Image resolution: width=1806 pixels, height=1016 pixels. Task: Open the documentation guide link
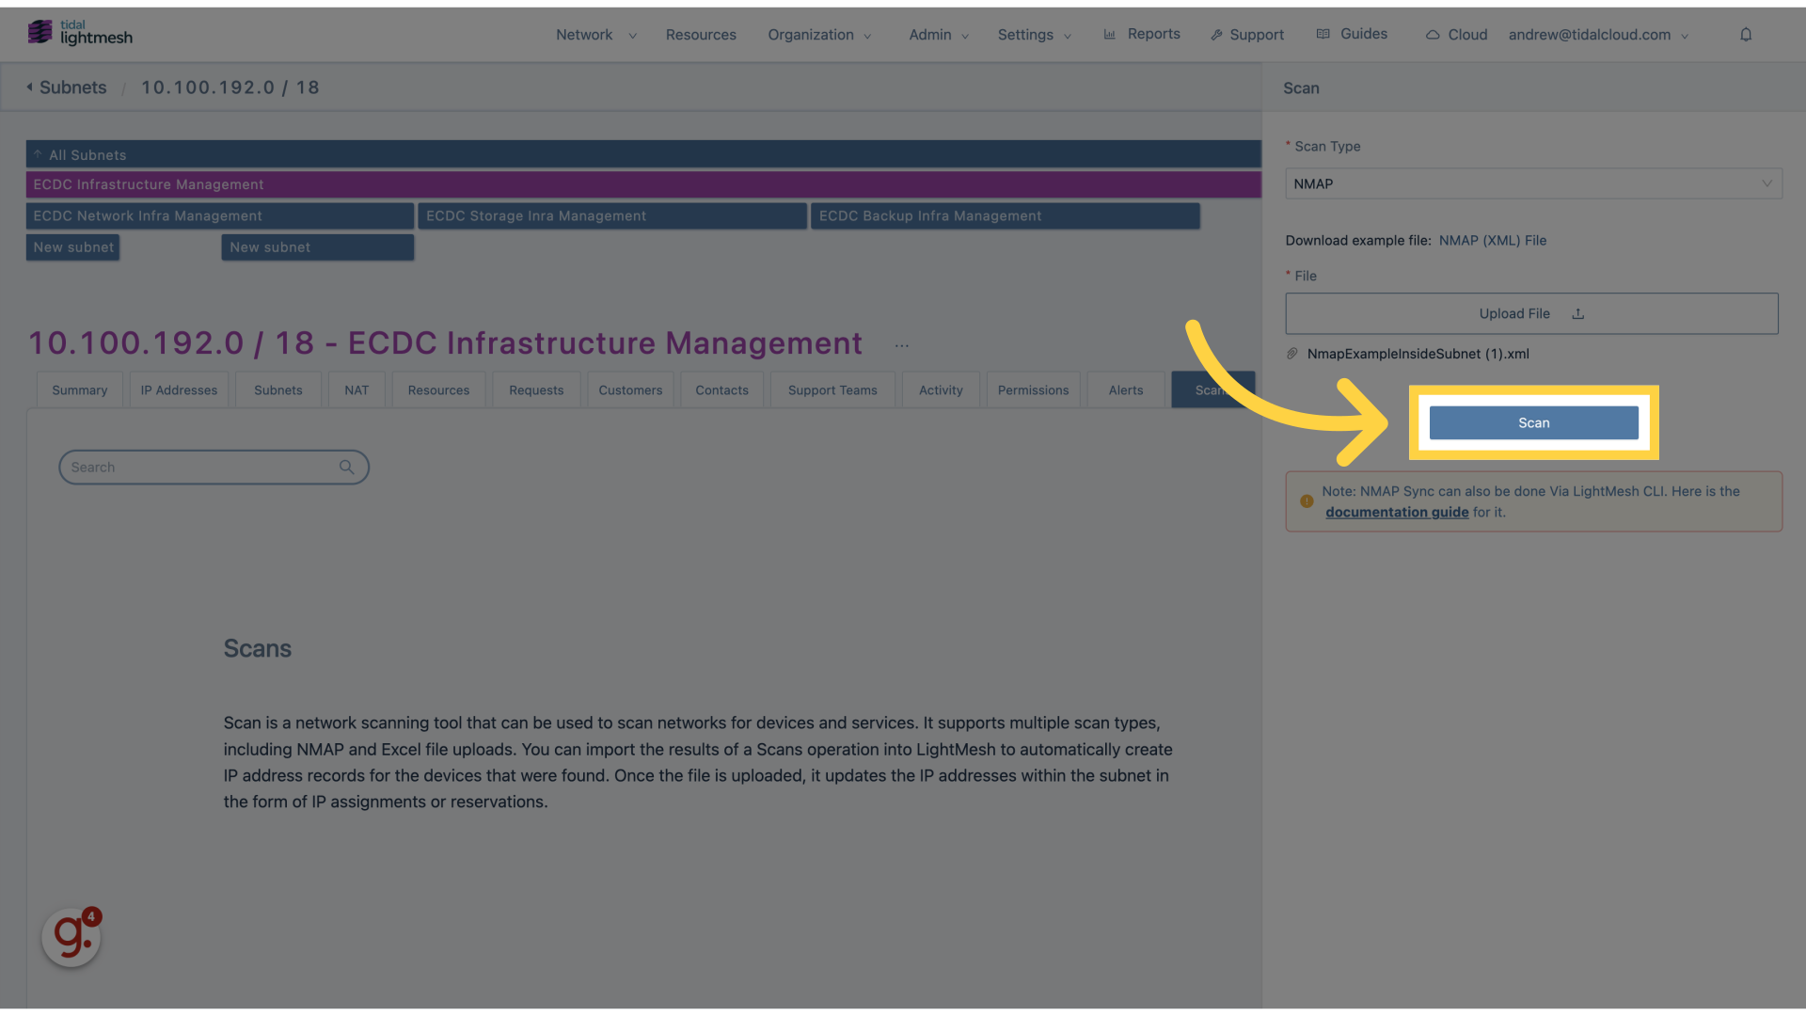1397,512
